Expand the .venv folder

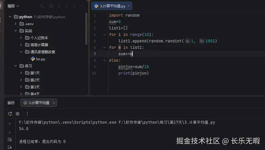15,24
